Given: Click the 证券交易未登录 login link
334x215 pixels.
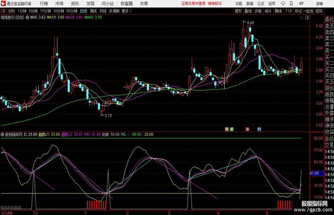Looking at the screenshot, I should pos(193,4).
